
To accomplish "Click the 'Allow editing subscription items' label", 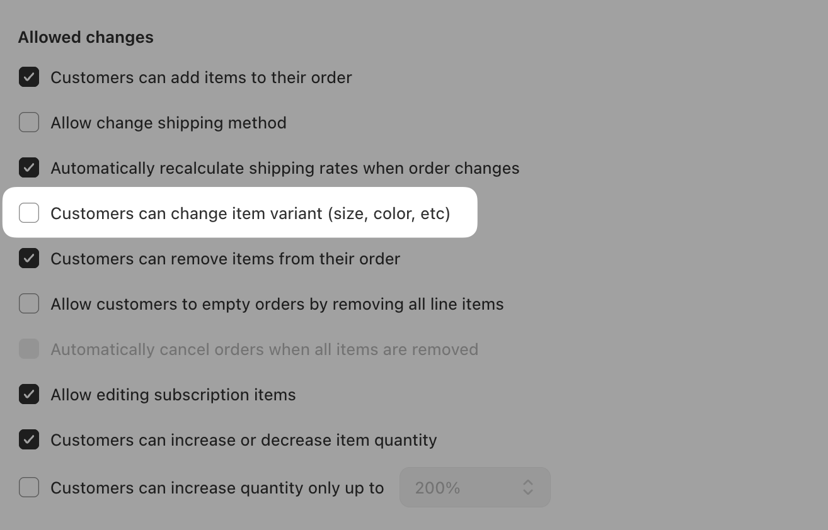I will (x=173, y=395).
